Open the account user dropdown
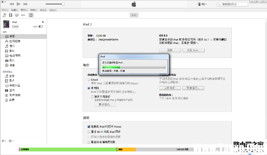 tap(202, 4)
